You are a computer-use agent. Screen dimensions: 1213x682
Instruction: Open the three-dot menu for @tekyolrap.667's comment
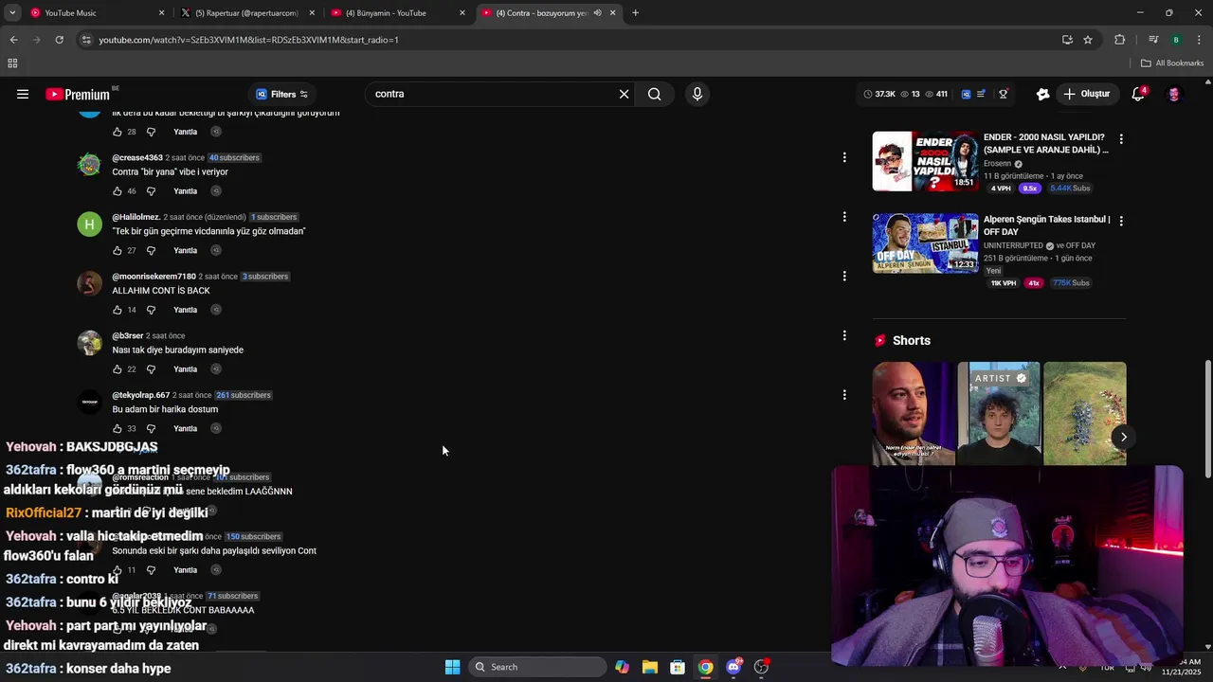[x=844, y=395]
